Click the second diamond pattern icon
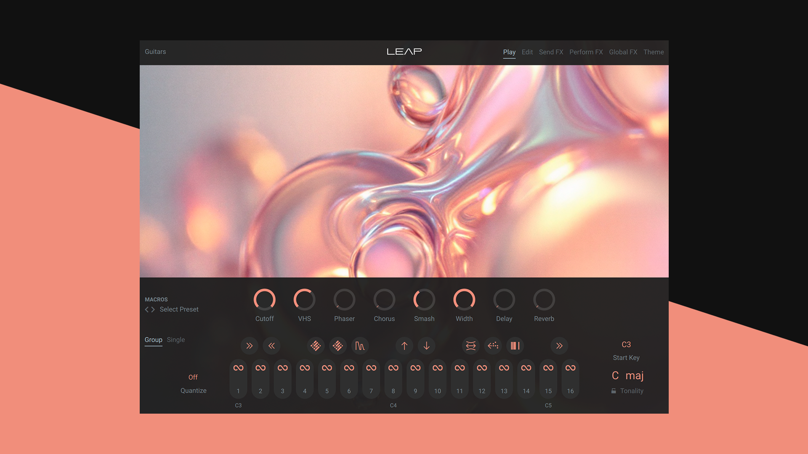 tap(338, 346)
